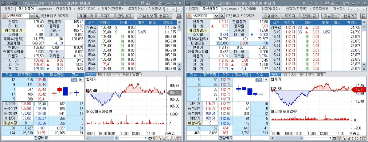Click the zoom-in bracket icon under the 3년국채 chart

click(174, 138)
